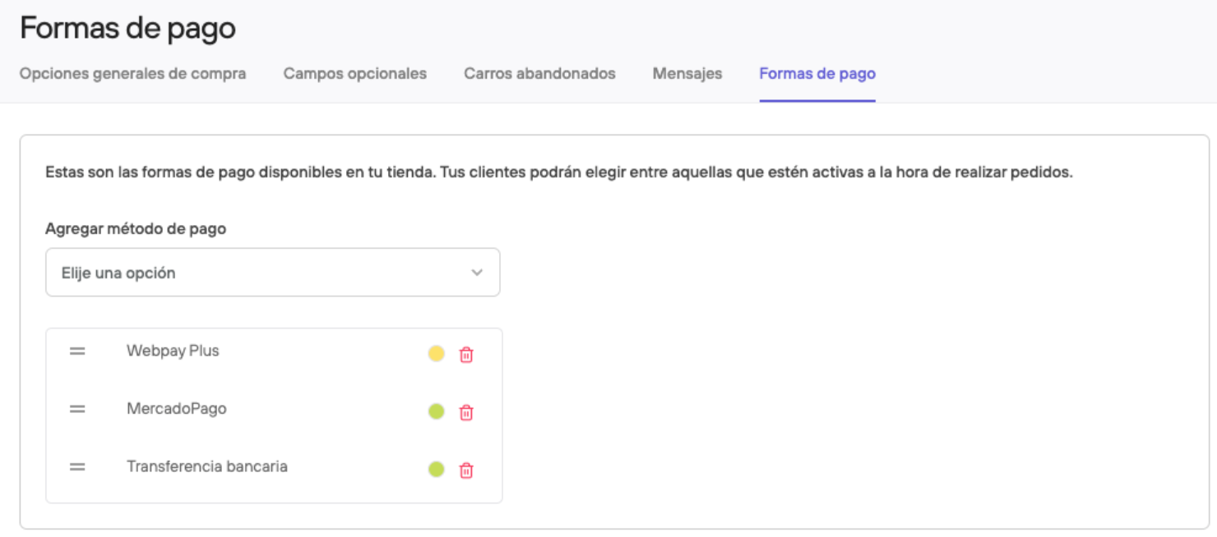Grab the Webpay Plus reorder handle
This screenshot has height=537, width=1217.
tap(77, 351)
